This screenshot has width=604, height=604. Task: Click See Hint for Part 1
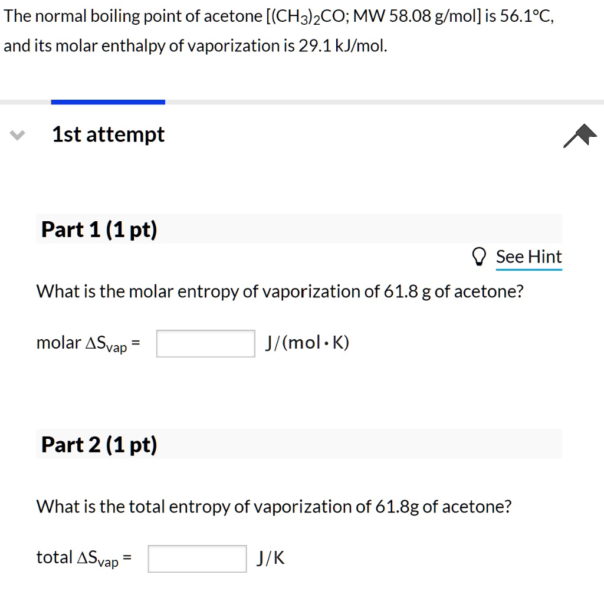[528, 257]
